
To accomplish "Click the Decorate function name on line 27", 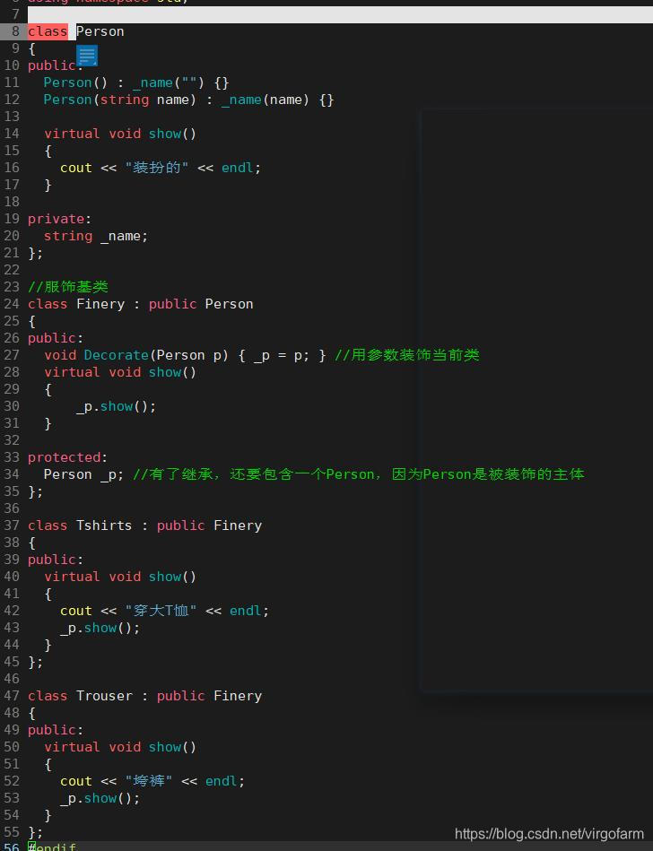I will (117, 355).
